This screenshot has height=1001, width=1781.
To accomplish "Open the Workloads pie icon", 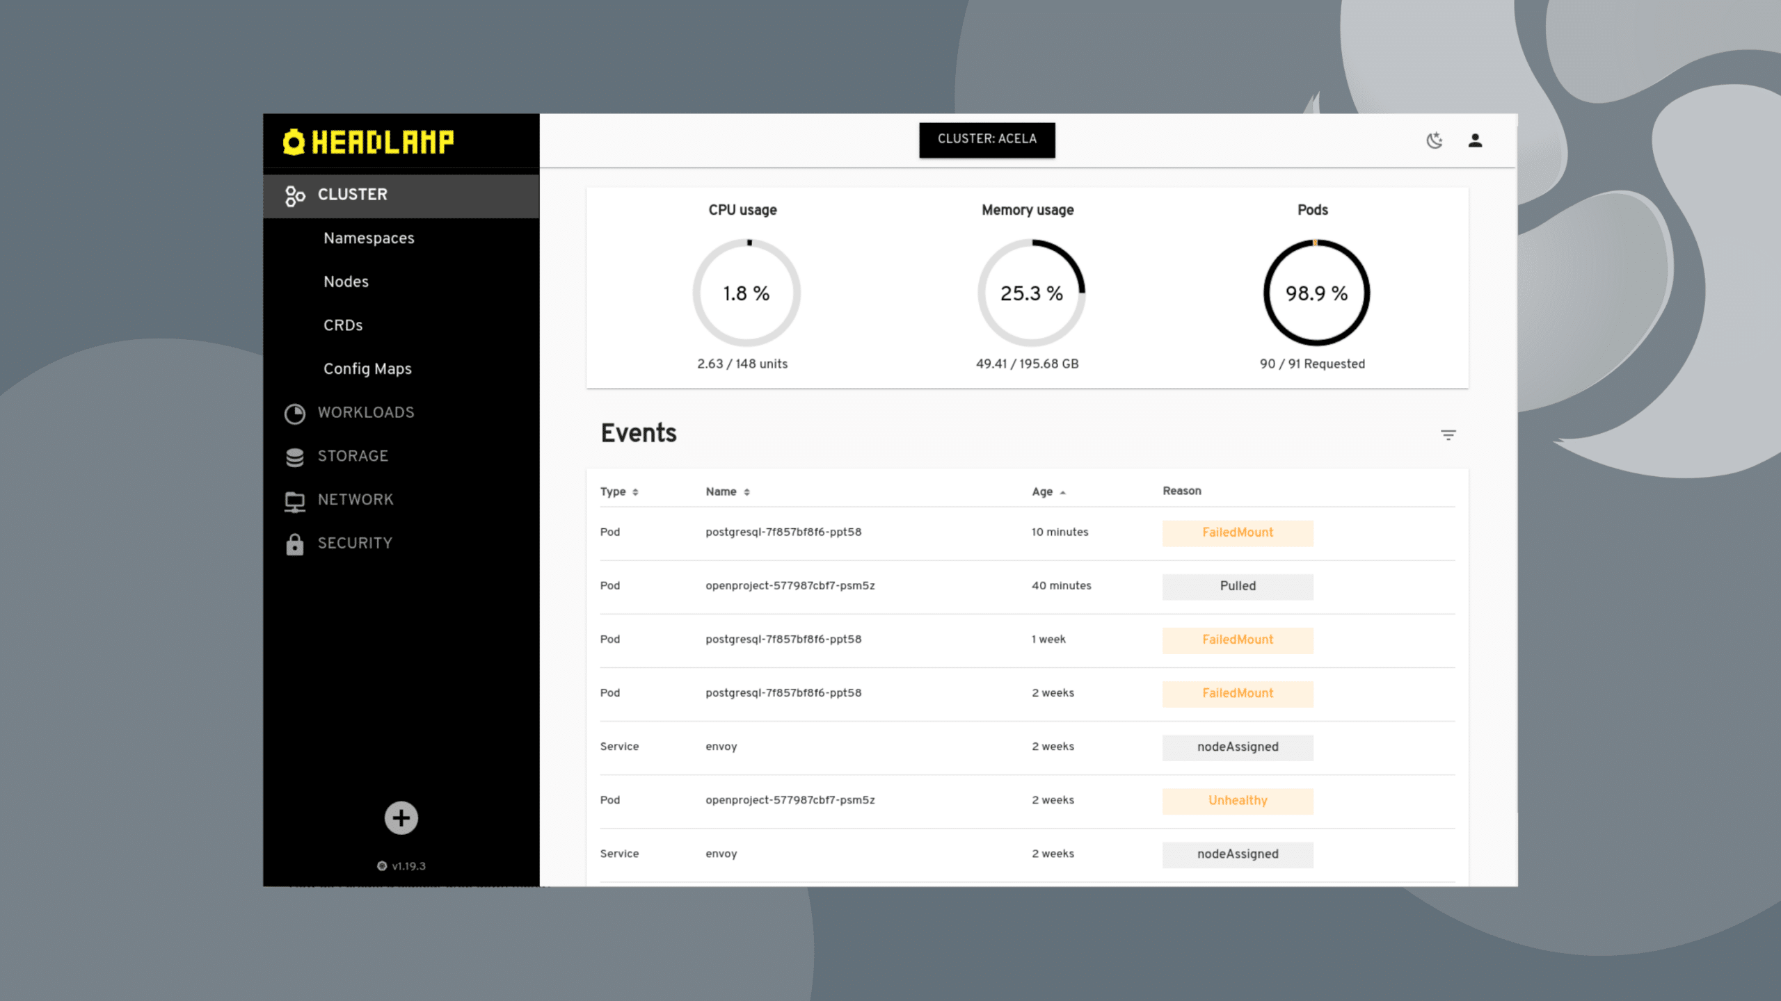I will 295,414.
